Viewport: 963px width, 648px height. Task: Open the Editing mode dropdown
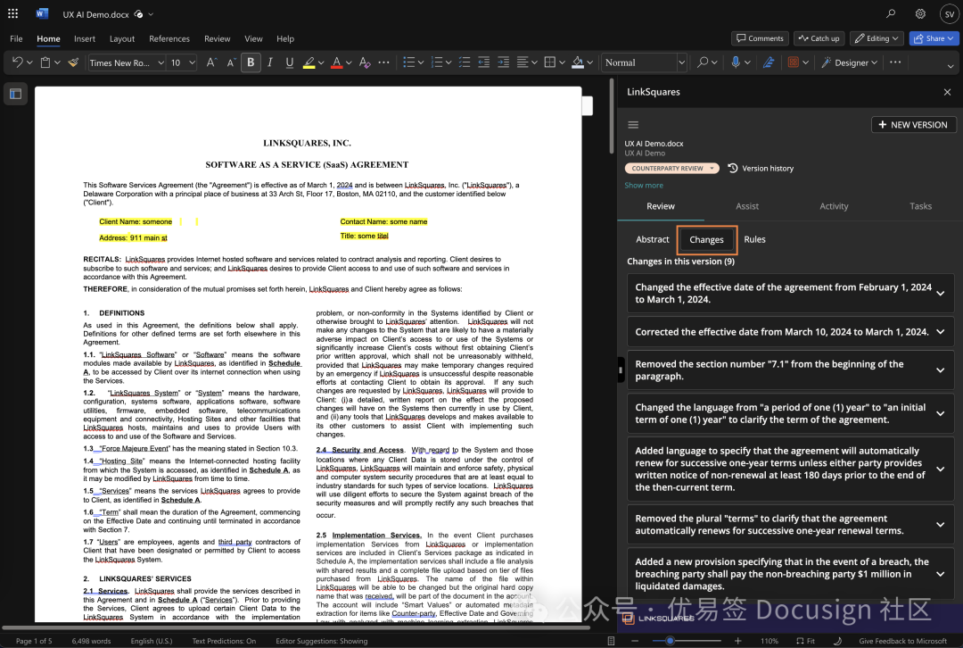[x=877, y=38]
